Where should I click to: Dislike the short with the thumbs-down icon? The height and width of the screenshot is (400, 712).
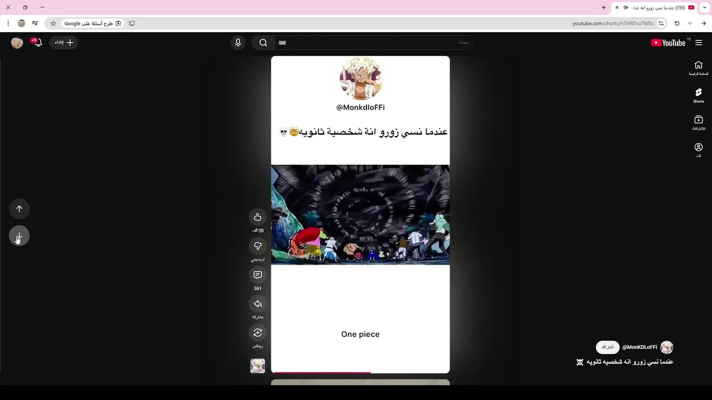coord(258,246)
